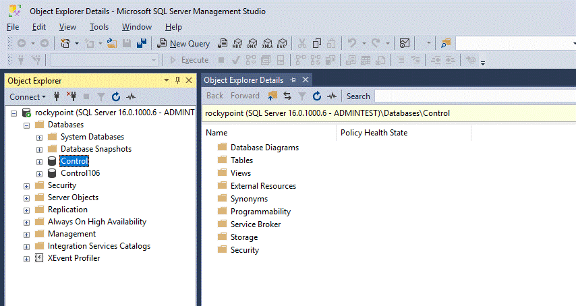Open Object Explorer window position dropdown

(167, 80)
